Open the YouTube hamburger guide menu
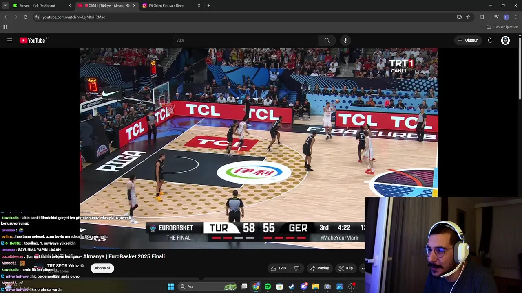The height and width of the screenshot is (293, 522). click(10, 40)
